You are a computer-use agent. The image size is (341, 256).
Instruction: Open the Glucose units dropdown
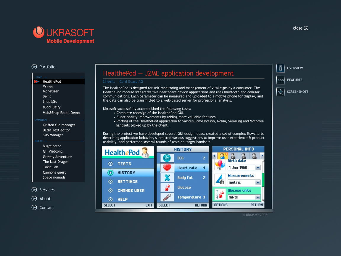pyautogui.click(x=258, y=197)
